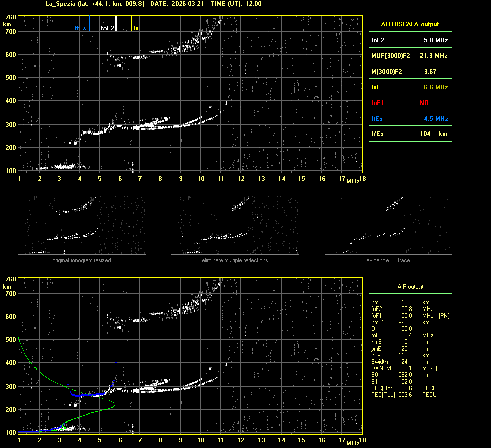Select the blue ftEs 4.5 MHz value
Image resolution: width=491 pixels, height=448 pixels.
(435, 119)
